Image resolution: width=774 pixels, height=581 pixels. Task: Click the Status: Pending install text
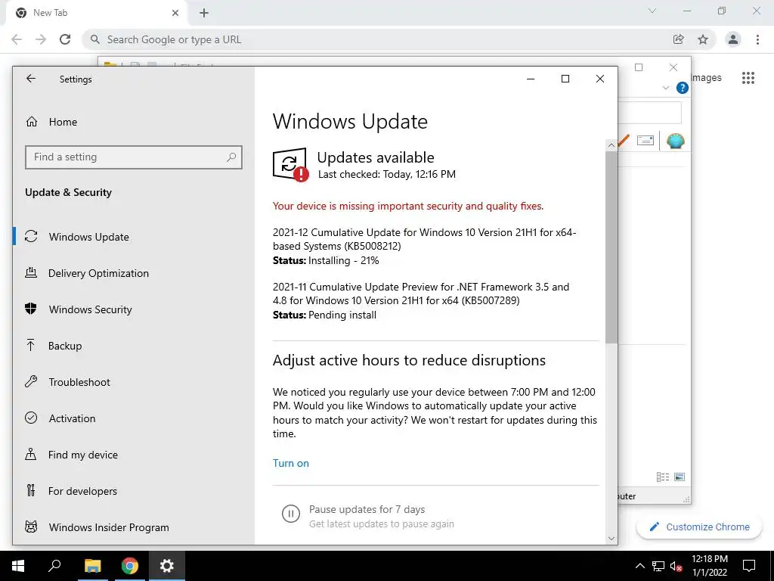[324, 315]
